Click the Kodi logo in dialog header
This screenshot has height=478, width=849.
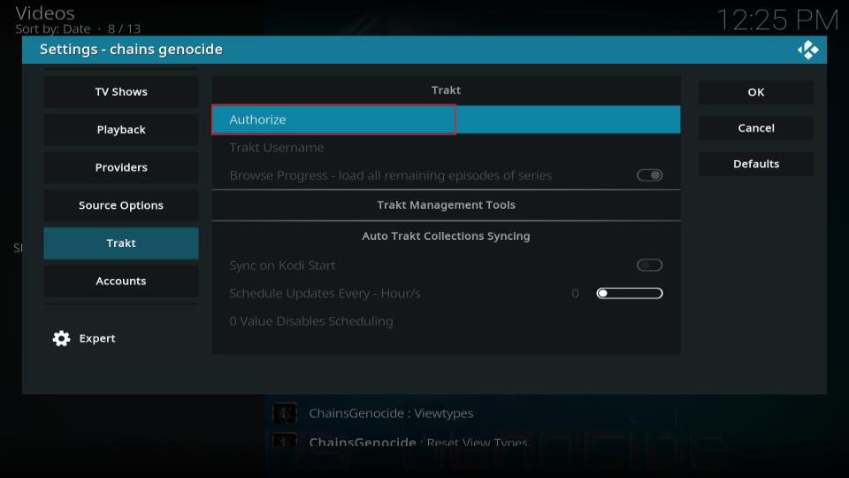[x=807, y=50]
